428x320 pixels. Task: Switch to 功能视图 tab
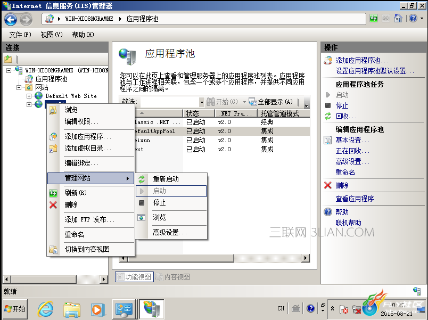click(134, 277)
